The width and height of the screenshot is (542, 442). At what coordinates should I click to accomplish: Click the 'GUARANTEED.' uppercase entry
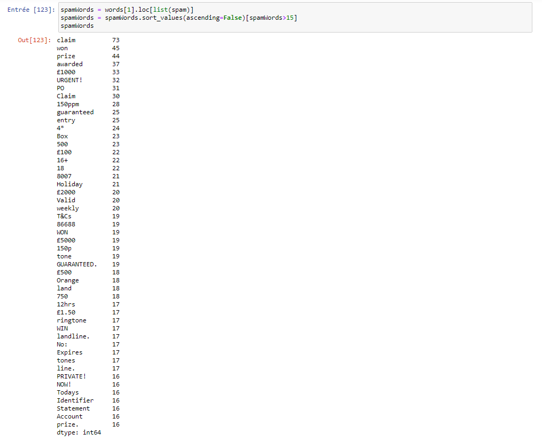point(77,264)
